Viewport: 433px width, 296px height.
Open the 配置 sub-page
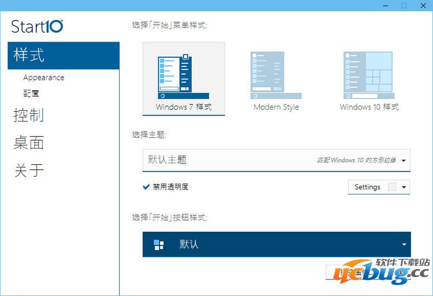pos(31,93)
